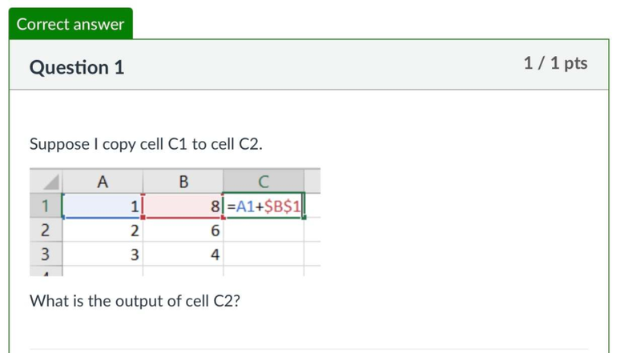The width and height of the screenshot is (628, 353).
Task: Click the row 1 header
Action: 46,206
